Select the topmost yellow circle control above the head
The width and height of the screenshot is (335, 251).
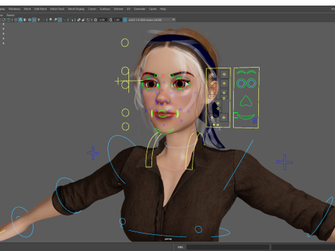(x=125, y=43)
